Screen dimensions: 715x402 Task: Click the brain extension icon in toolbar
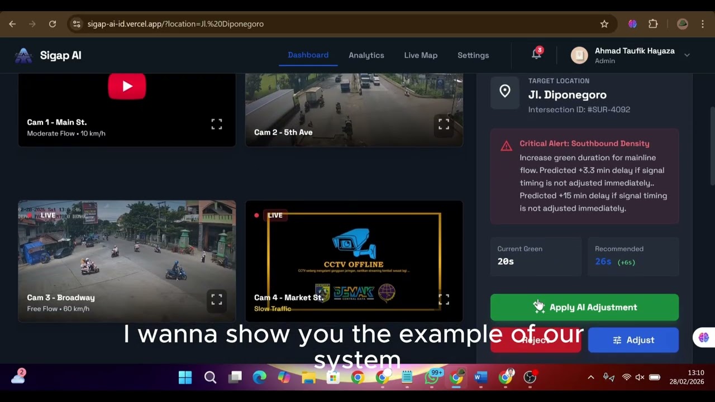(632, 24)
